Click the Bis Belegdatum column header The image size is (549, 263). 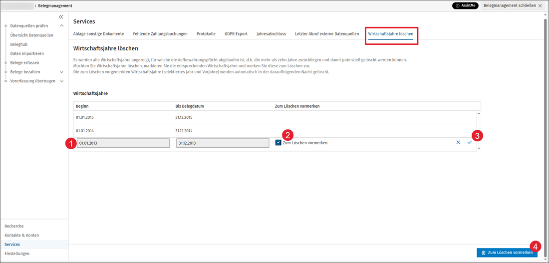tap(190, 106)
